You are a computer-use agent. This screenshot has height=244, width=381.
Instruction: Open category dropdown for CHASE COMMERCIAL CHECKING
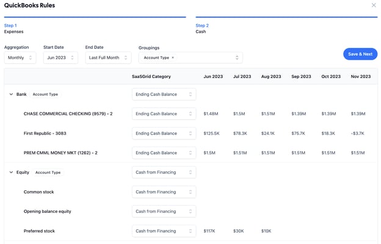[x=164, y=113]
